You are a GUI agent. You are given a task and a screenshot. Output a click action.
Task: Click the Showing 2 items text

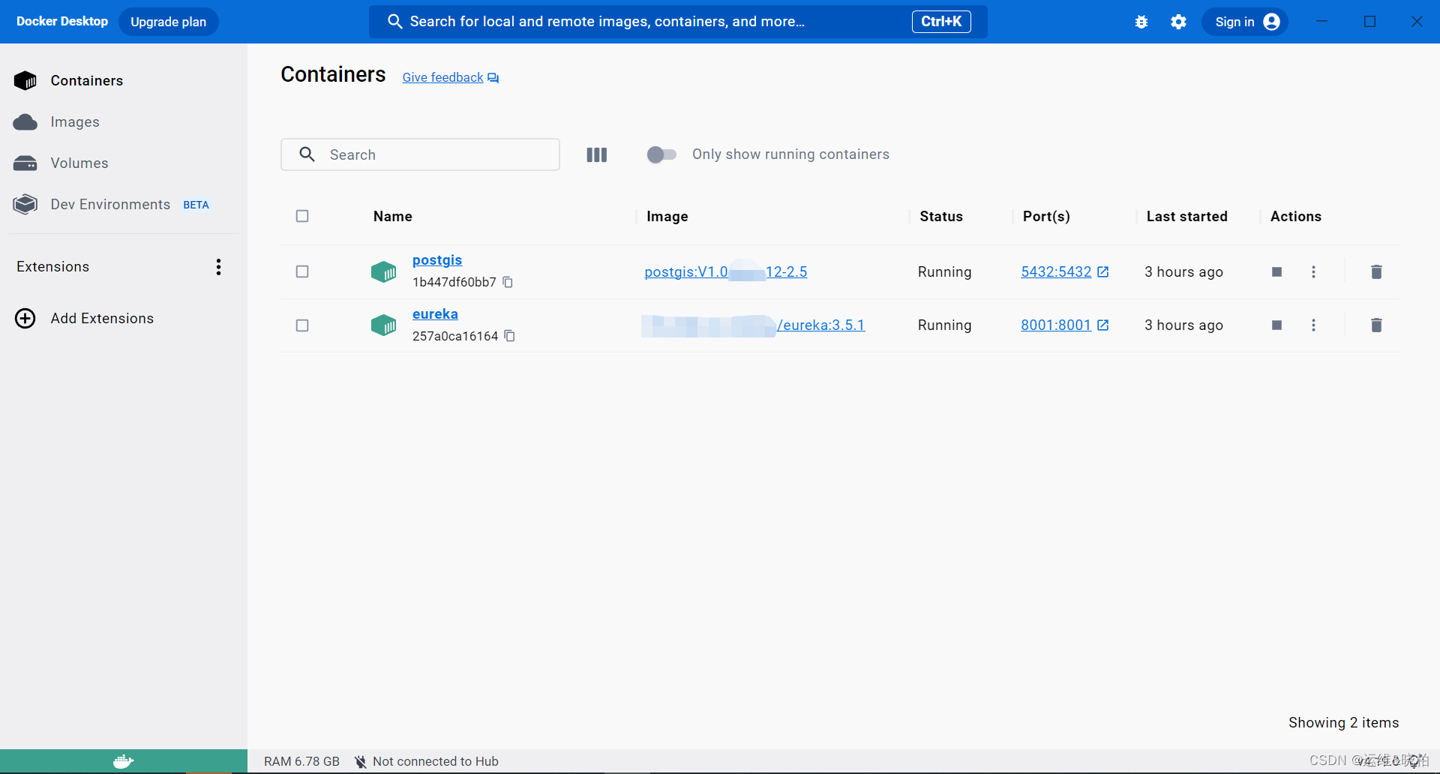point(1343,722)
